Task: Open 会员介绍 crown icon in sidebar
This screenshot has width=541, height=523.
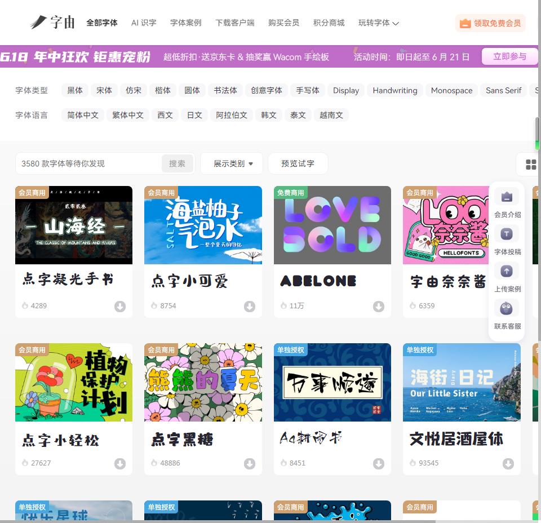Action: click(x=507, y=197)
